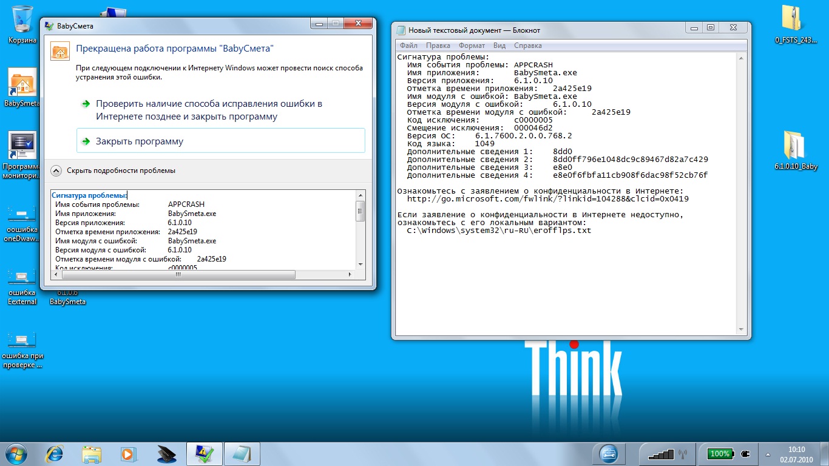Click the blue round ThinkVantage taskbar icon
829x466 pixels.
[x=609, y=453]
